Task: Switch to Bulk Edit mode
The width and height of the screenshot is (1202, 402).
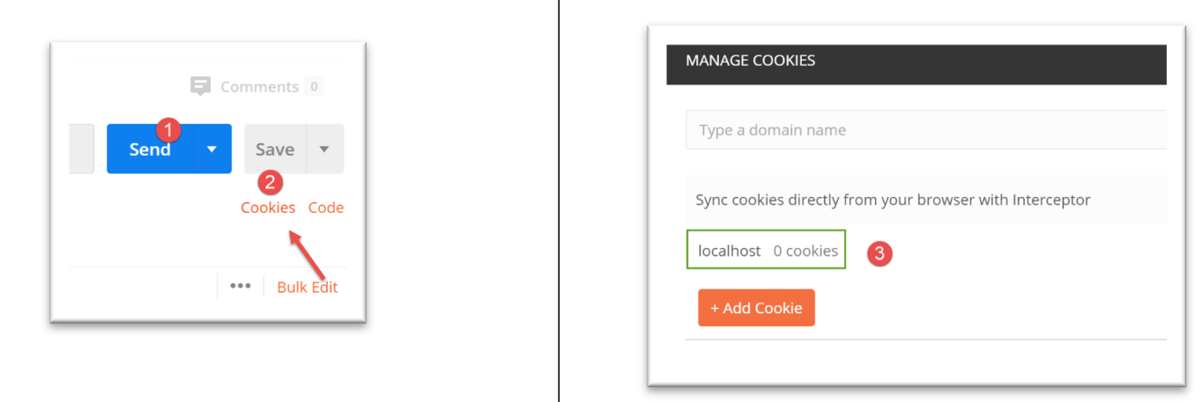Action: click(x=307, y=287)
